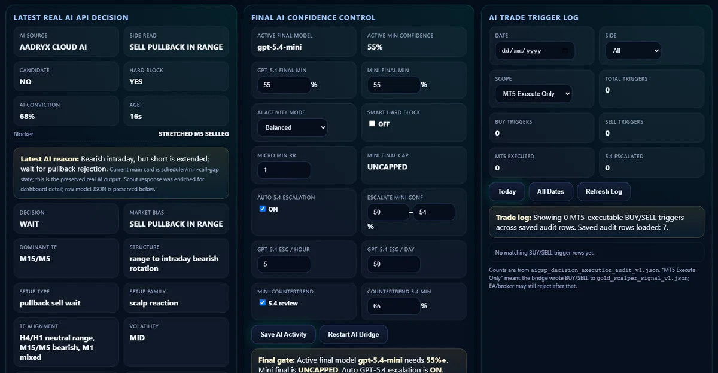
Task: Click the Escalate Mini Conf lower value 50
Action: (388, 212)
